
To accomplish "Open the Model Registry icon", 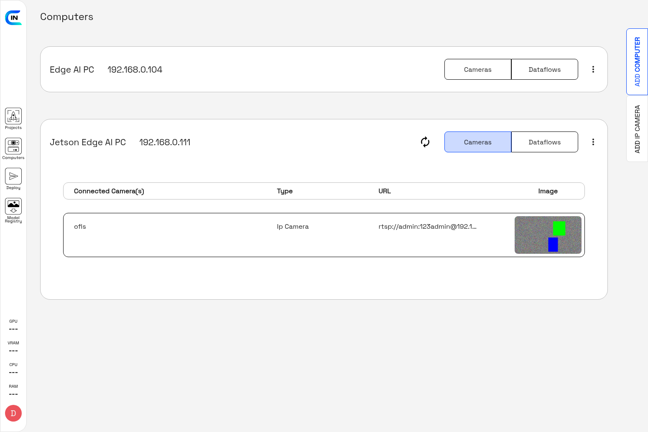I will click(13, 207).
